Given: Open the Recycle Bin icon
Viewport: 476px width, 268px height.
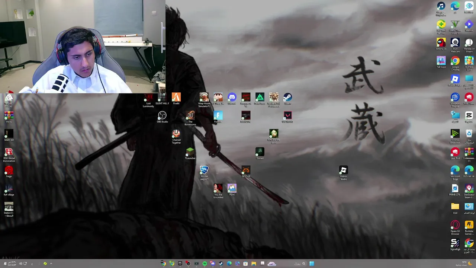Looking at the screenshot, I should pos(469,137).
